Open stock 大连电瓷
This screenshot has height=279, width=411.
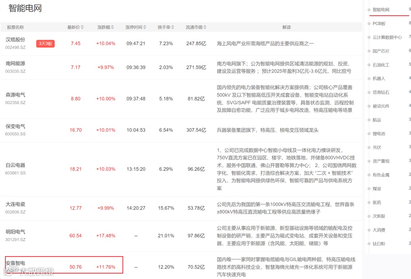coord(16,204)
